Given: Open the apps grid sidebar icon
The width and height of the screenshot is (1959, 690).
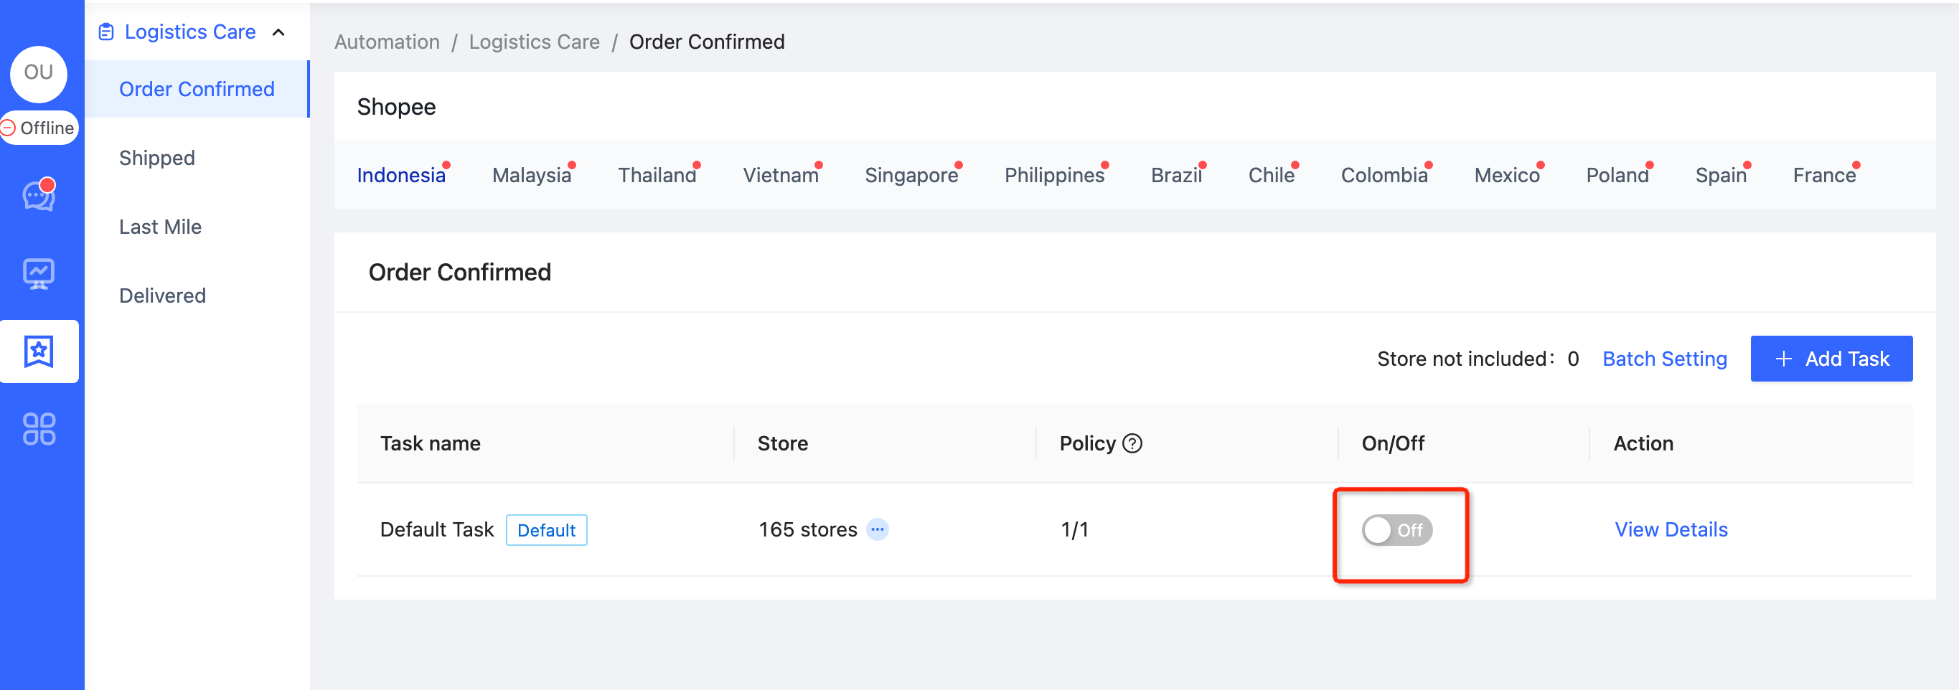Looking at the screenshot, I should coord(39,429).
